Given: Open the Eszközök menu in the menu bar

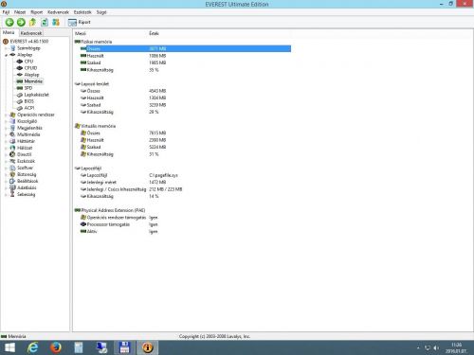Looking at the screenshot, I should pos(82,12).
